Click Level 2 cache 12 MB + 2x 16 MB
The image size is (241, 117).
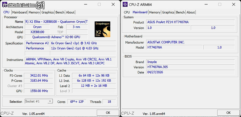(x=94, y=86)
